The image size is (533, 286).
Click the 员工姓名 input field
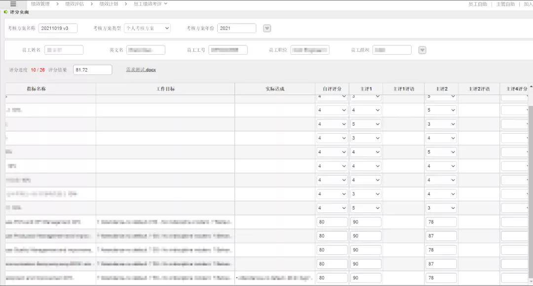(x=64, y=50)
